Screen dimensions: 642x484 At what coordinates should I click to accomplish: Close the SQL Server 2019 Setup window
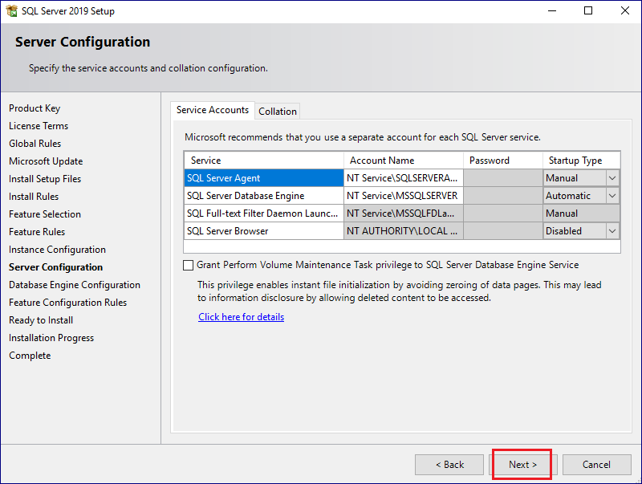point(625,10)
